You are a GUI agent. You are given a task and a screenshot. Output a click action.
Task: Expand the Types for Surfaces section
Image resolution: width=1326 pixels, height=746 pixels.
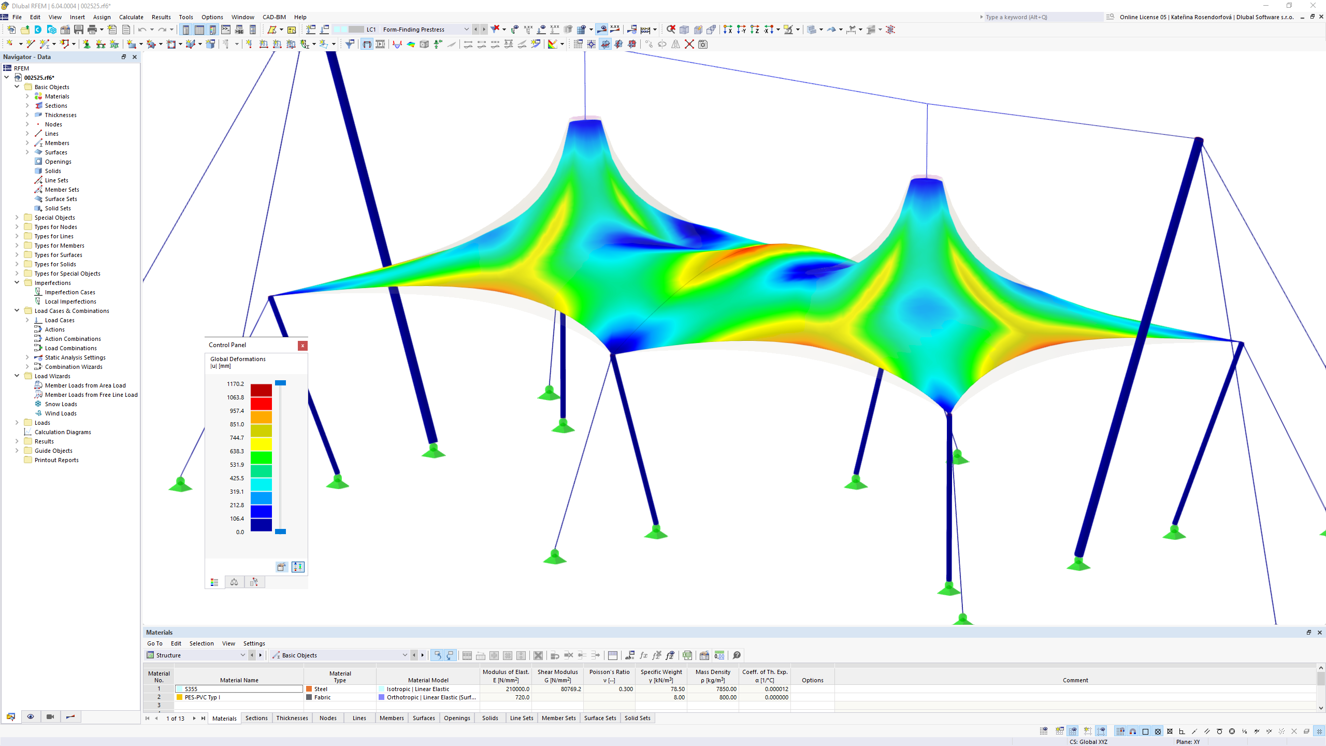(x=17, y=254)
